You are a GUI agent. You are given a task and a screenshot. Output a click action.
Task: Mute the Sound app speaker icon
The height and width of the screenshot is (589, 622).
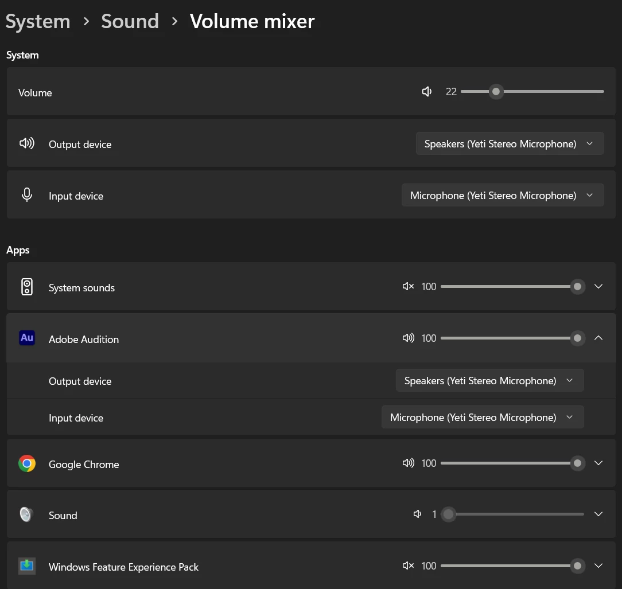pyautogui.click(x=417, y=514)
